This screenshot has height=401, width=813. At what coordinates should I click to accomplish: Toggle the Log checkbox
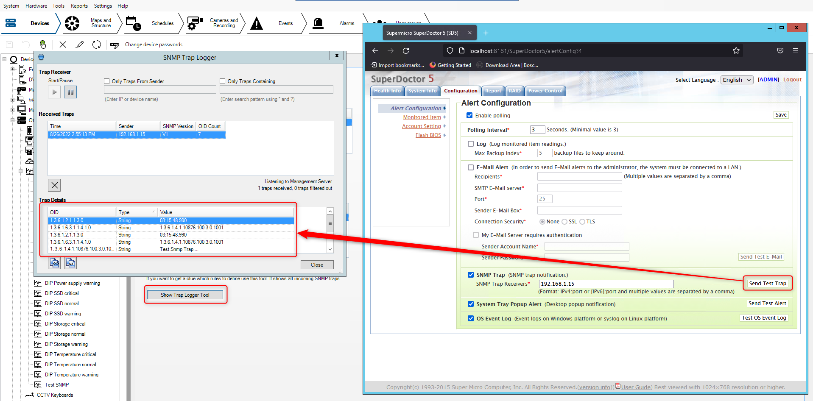[471, 144]
